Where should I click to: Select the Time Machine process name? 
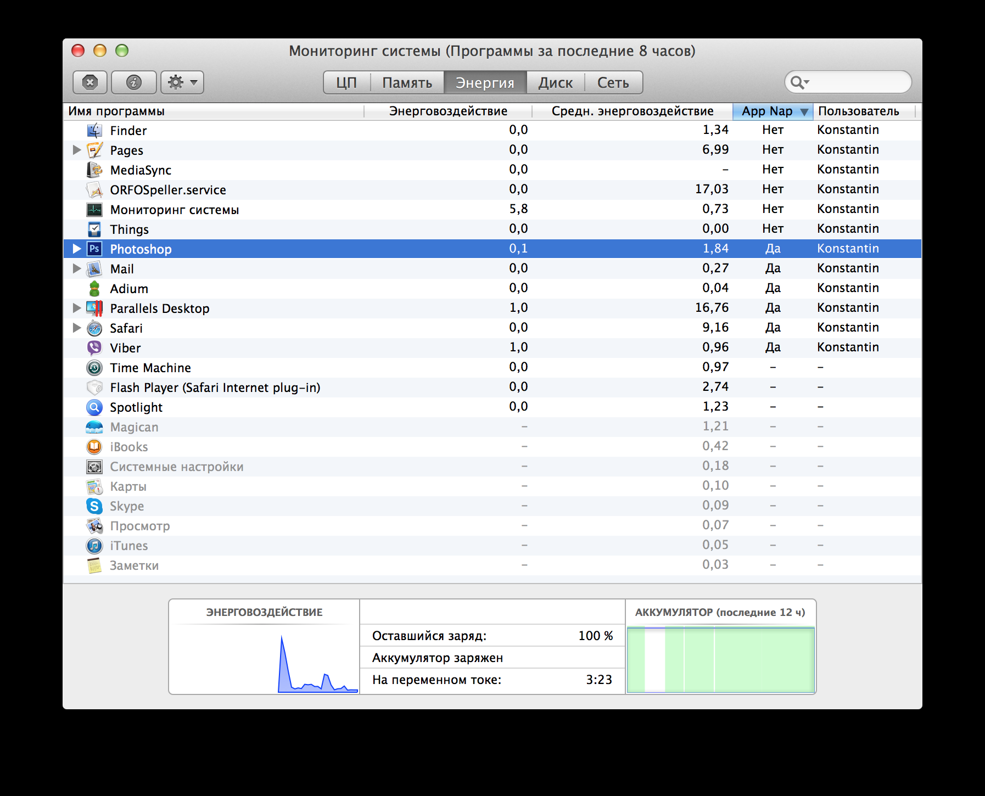pos(150,368)
